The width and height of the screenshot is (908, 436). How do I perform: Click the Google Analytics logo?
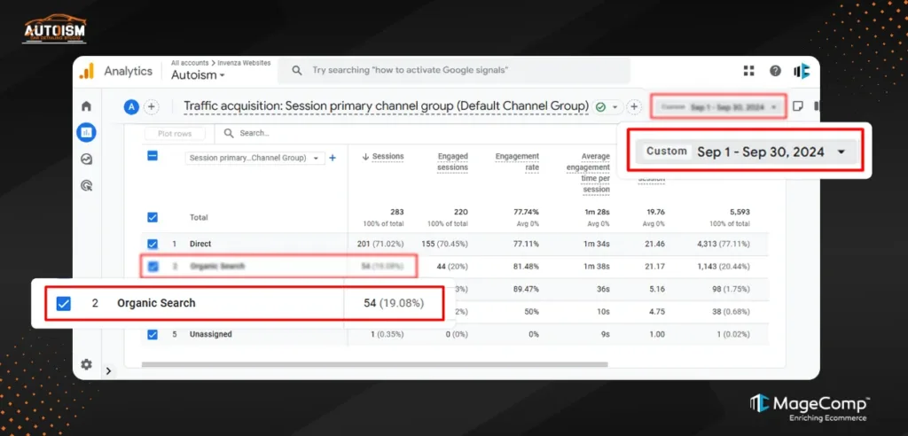pyautogui.click(x=87, y=71)
